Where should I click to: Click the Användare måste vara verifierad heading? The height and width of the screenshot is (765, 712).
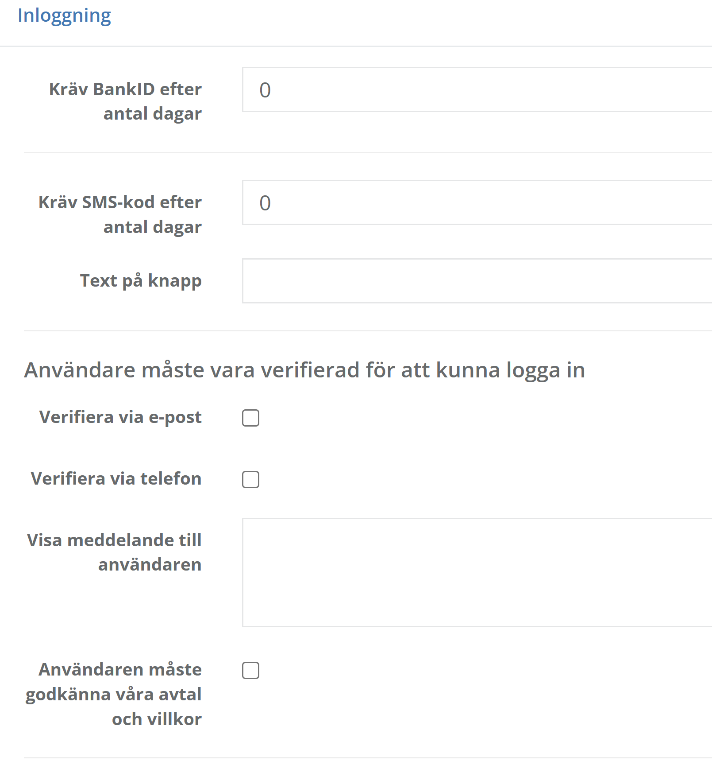pyautogui.click(x=304, y=370)
